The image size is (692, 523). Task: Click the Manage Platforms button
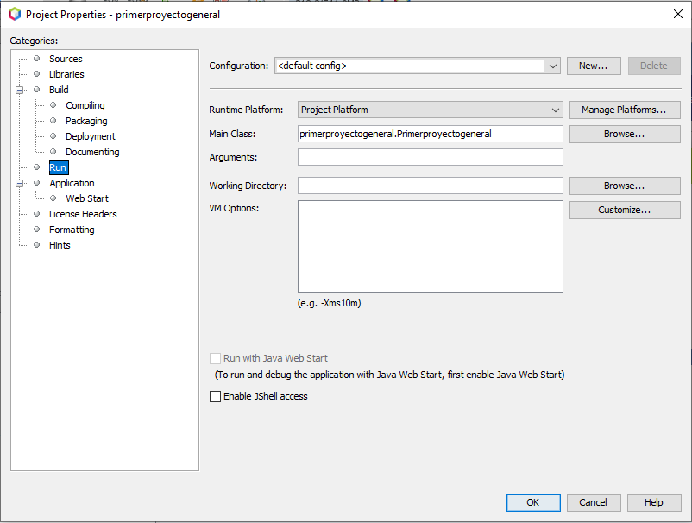624,110
